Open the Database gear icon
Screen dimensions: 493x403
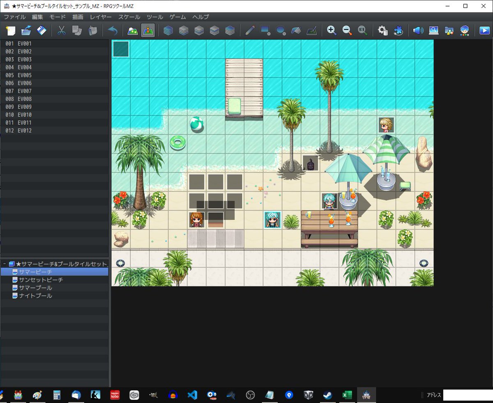click(x=382, y=30)
